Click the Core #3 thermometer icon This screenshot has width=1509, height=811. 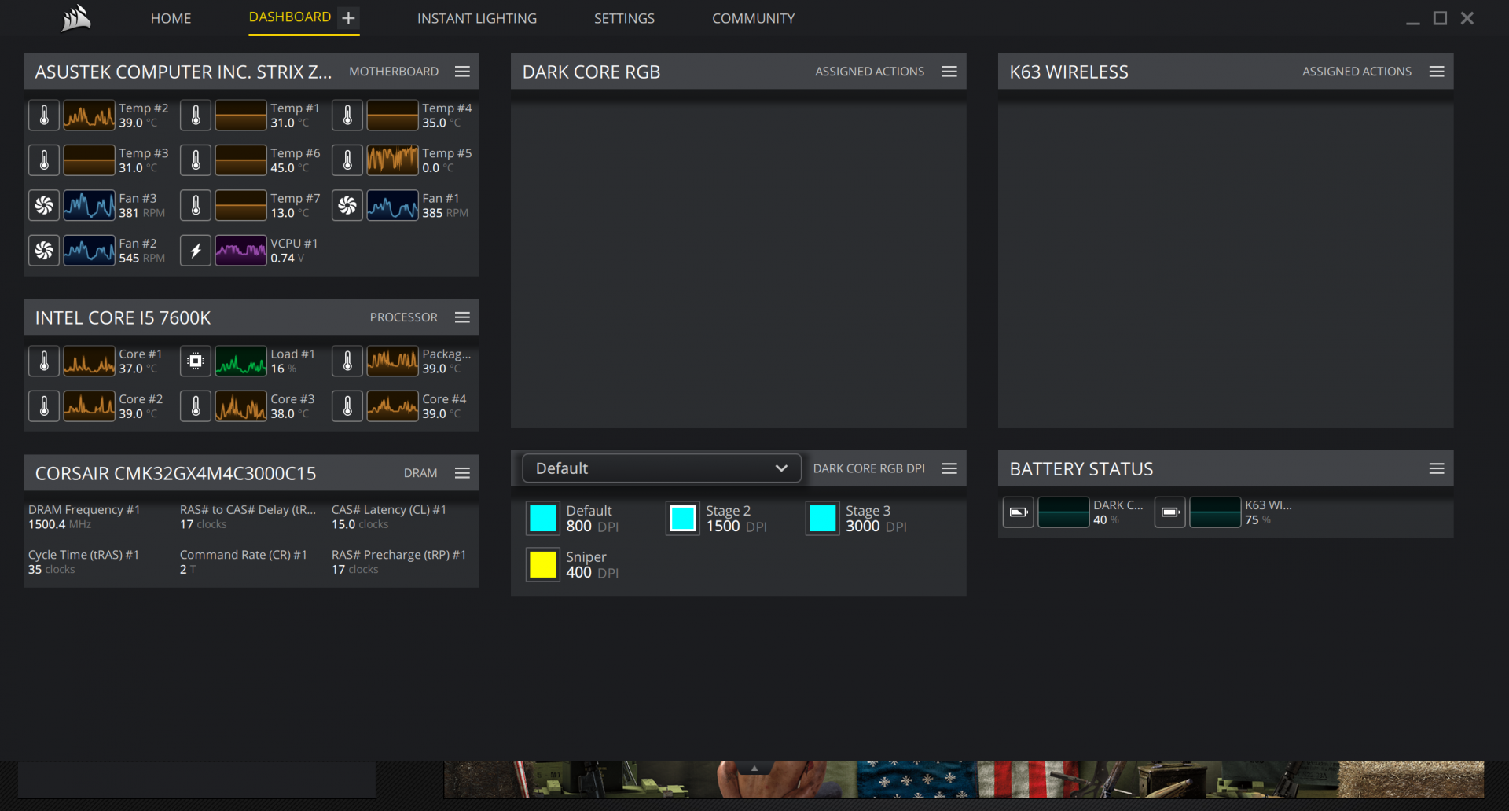pos(196,406)
